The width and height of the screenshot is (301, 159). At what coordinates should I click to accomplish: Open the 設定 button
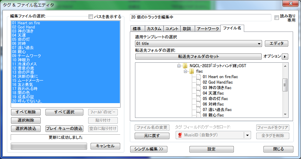click(x=211, y=149)
